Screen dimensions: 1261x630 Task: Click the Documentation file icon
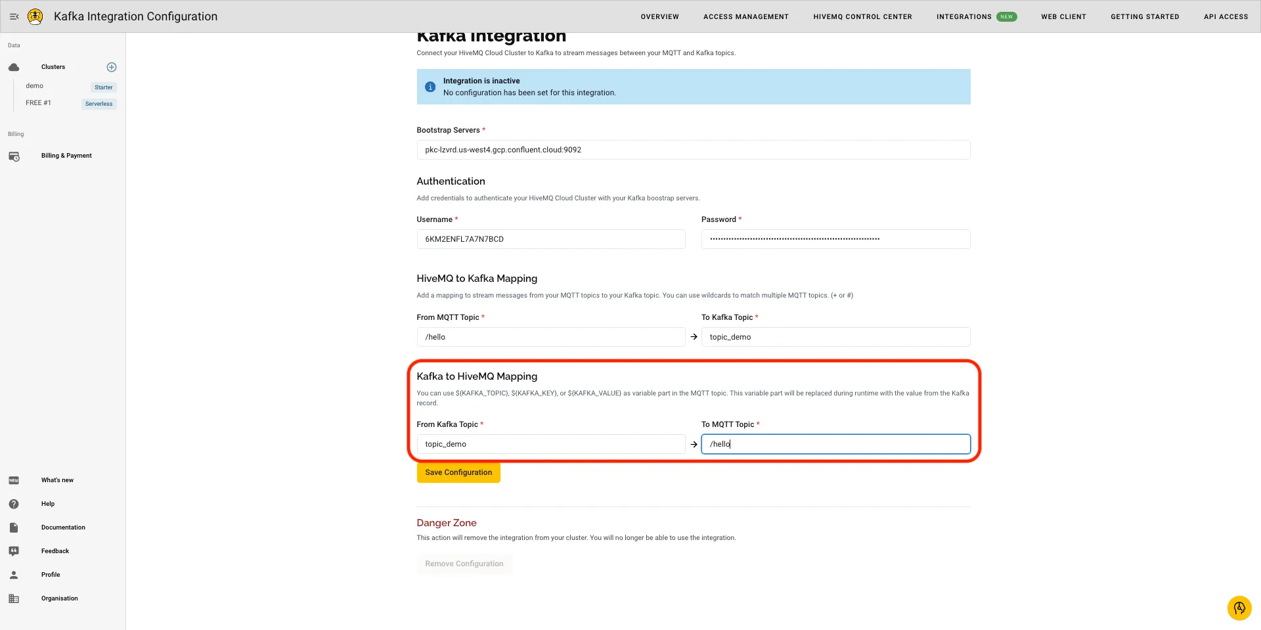[14, 528]
